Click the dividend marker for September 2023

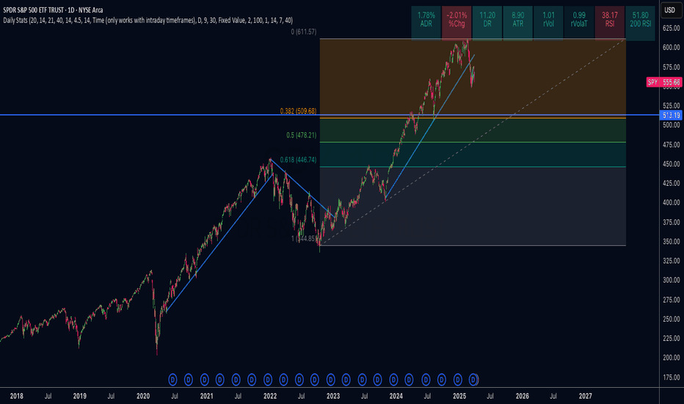[378, 380]
